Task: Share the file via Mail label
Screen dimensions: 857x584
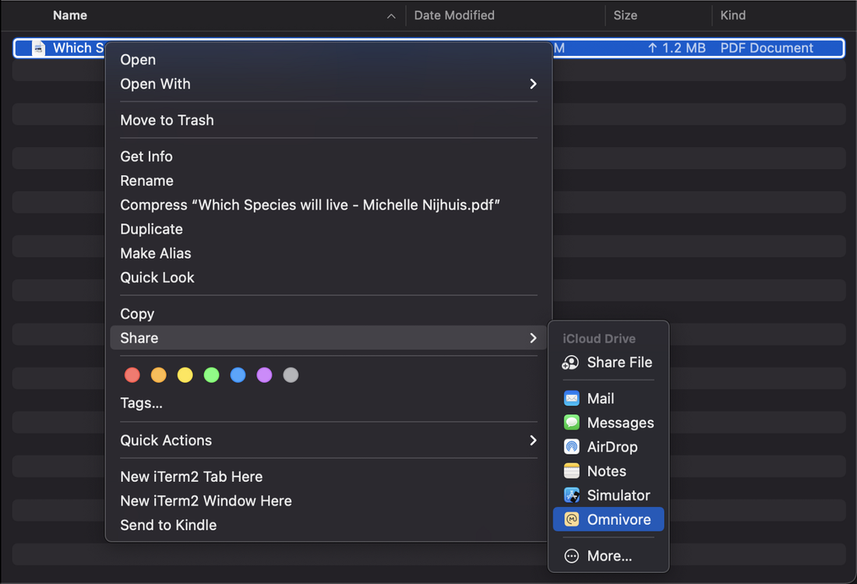Action: pyautogui.click(x=601, y=399)
